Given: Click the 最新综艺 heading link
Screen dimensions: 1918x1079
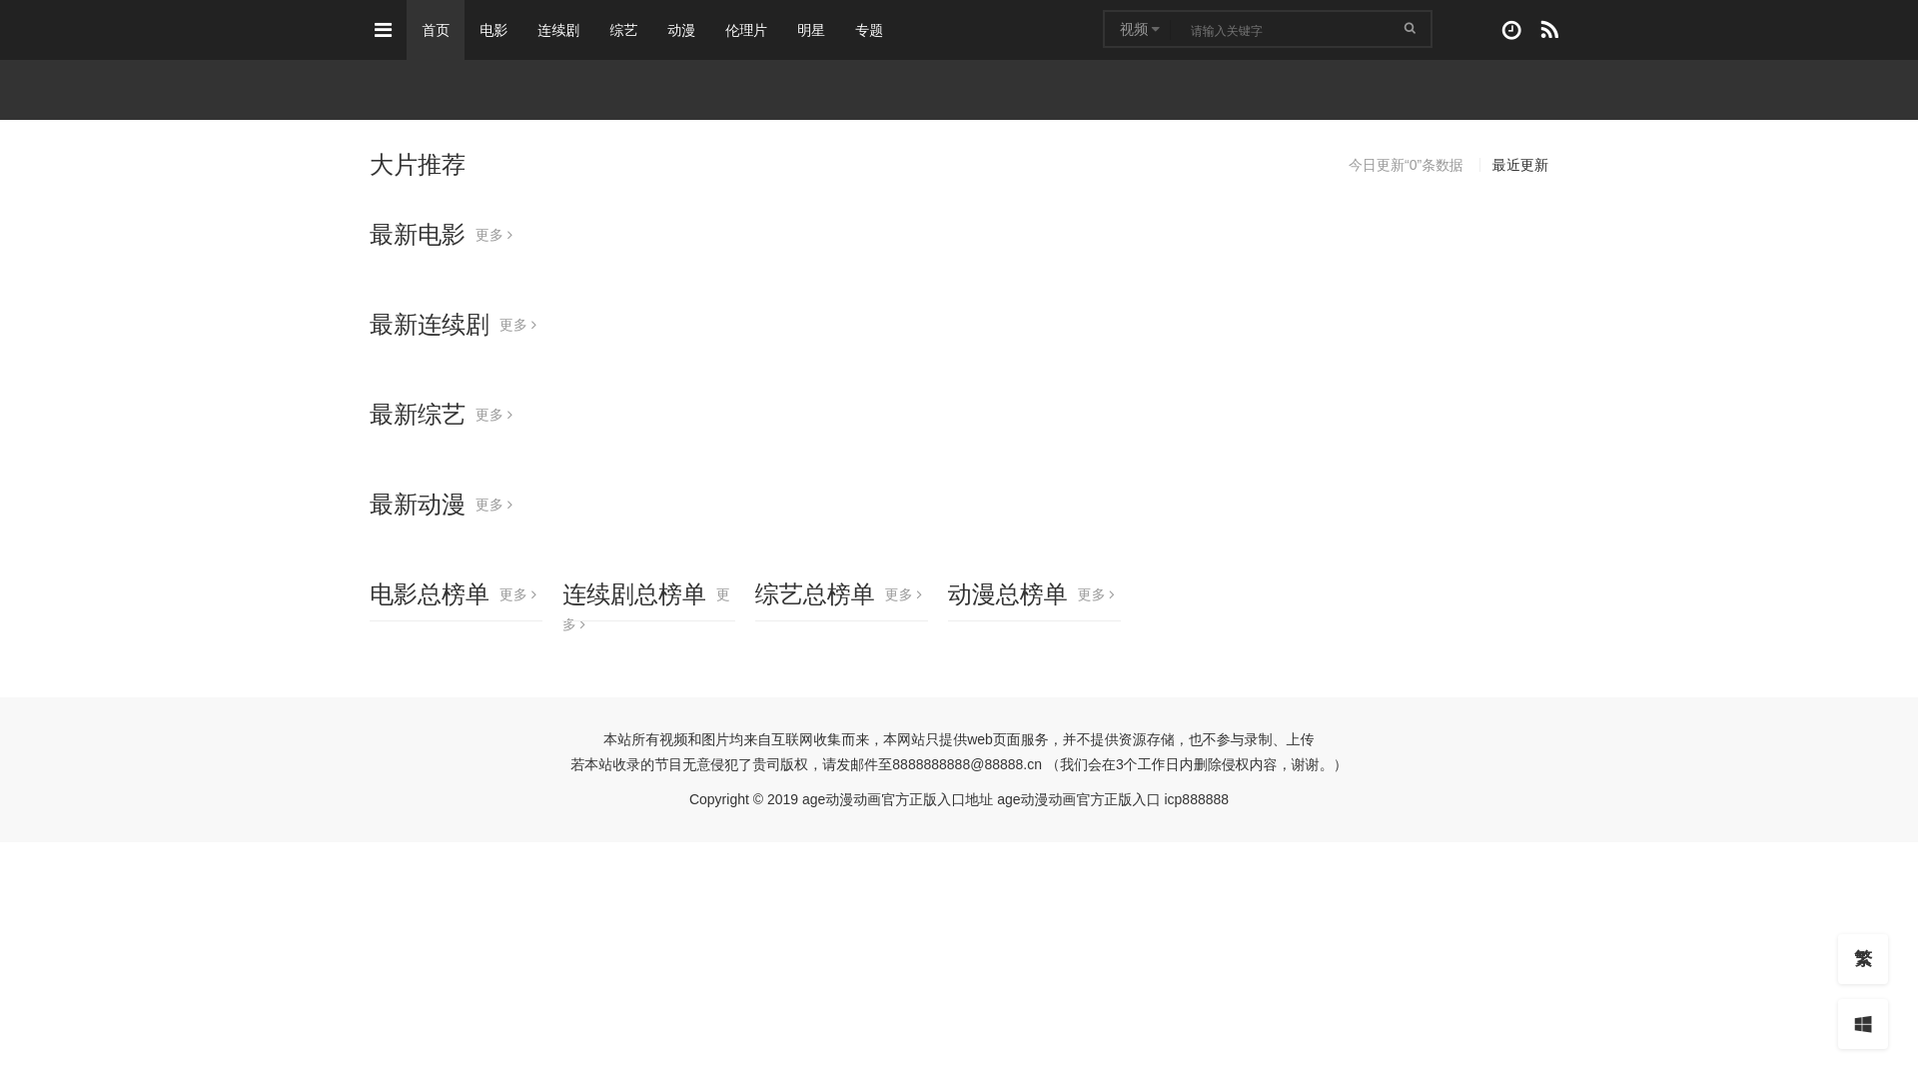Looking at the screenshot, I should (418, 415).
